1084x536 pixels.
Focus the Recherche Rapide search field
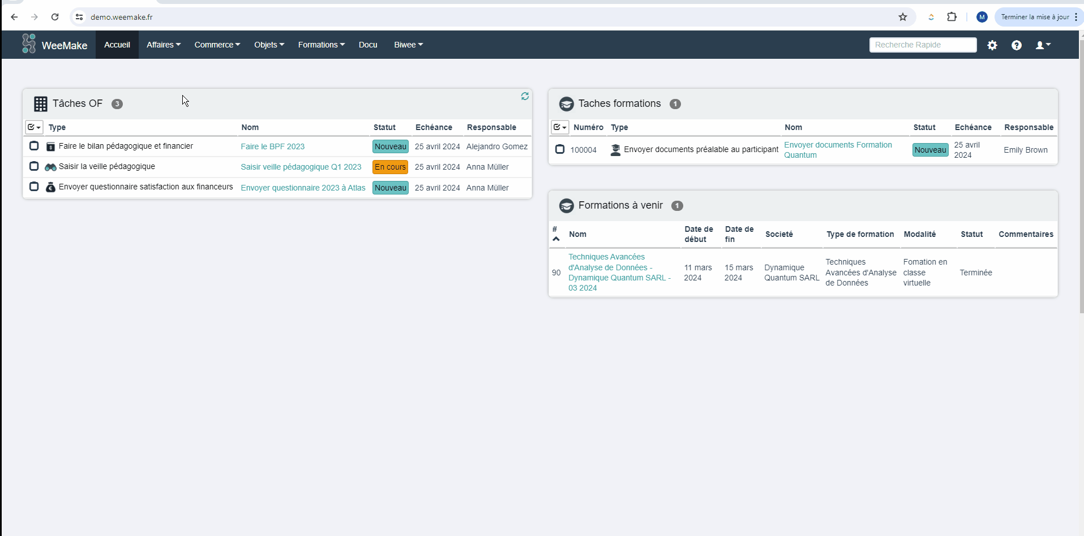tap(922, 45)
